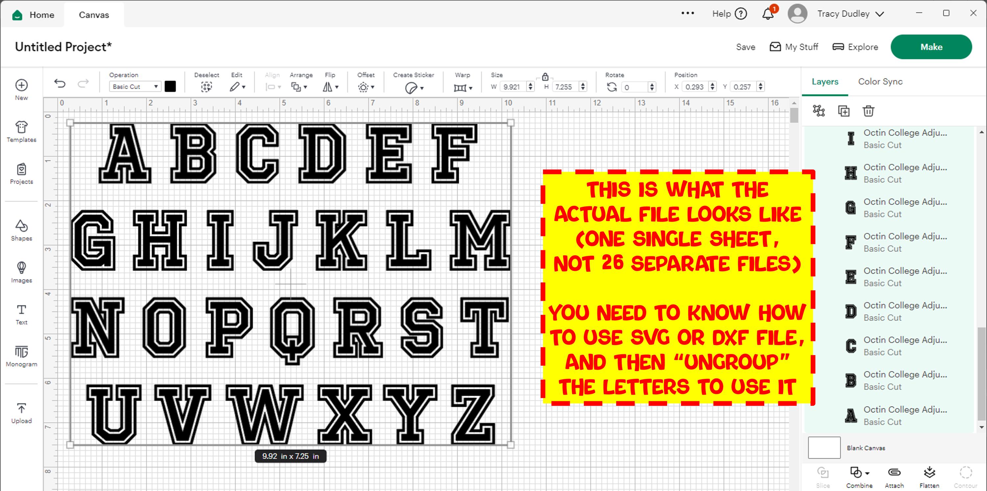Image resolution: width=987 pixels, height=491 pixels.
Task: Select the Text tool
Action: (21, 314)
